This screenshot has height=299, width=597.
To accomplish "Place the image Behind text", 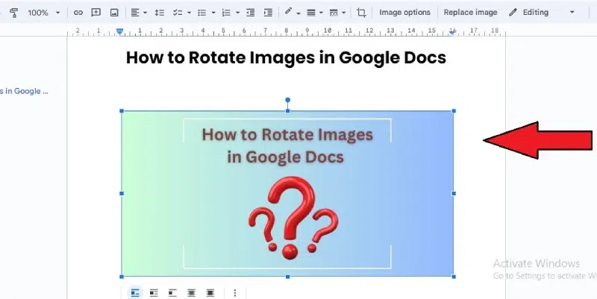I will coord(191,292).
